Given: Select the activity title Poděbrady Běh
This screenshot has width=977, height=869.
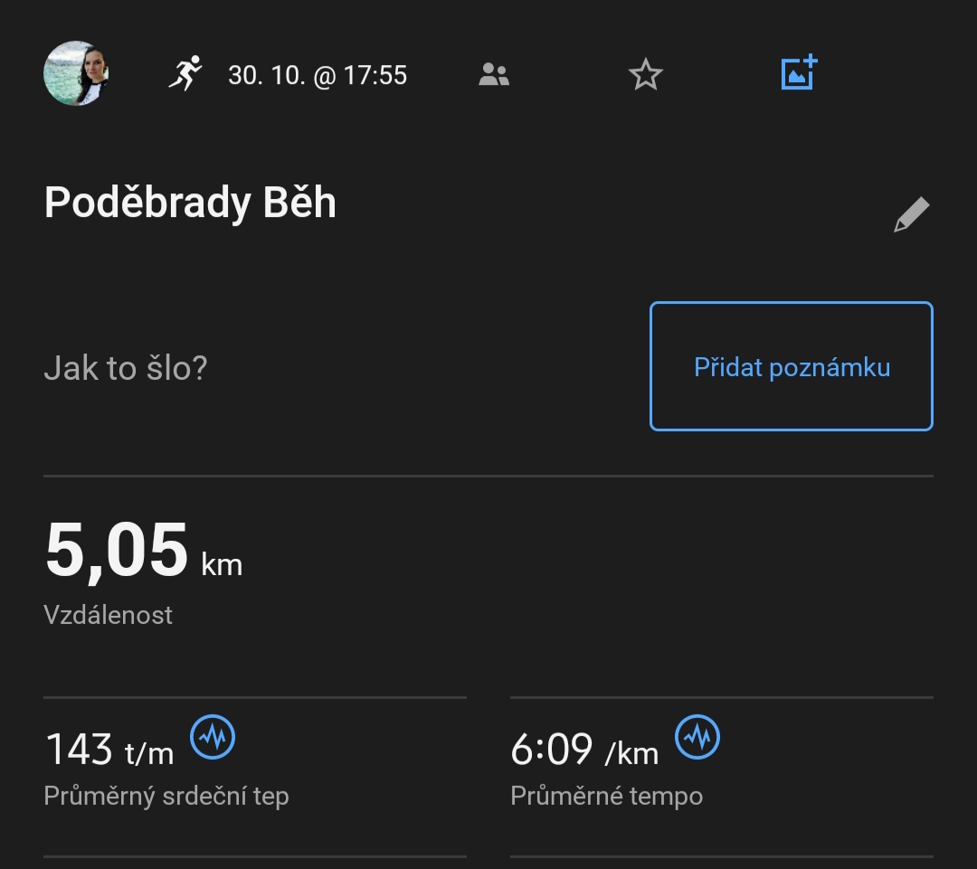Looking at the screenshot, I should click(190, 203).
